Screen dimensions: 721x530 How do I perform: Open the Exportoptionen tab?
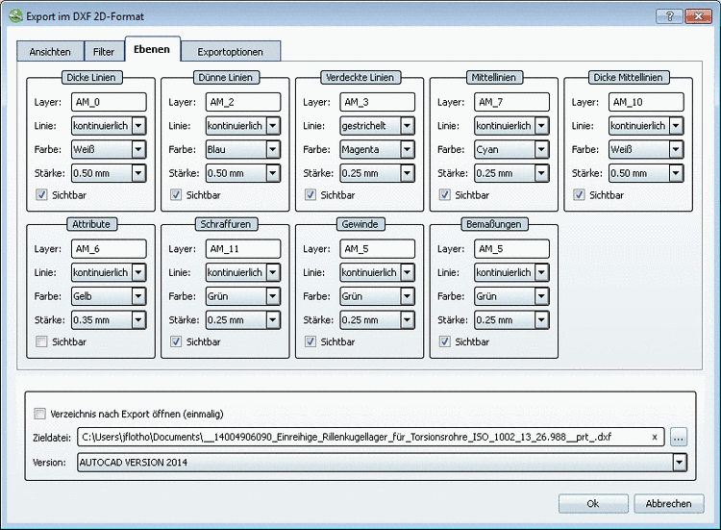click(231, 52)
